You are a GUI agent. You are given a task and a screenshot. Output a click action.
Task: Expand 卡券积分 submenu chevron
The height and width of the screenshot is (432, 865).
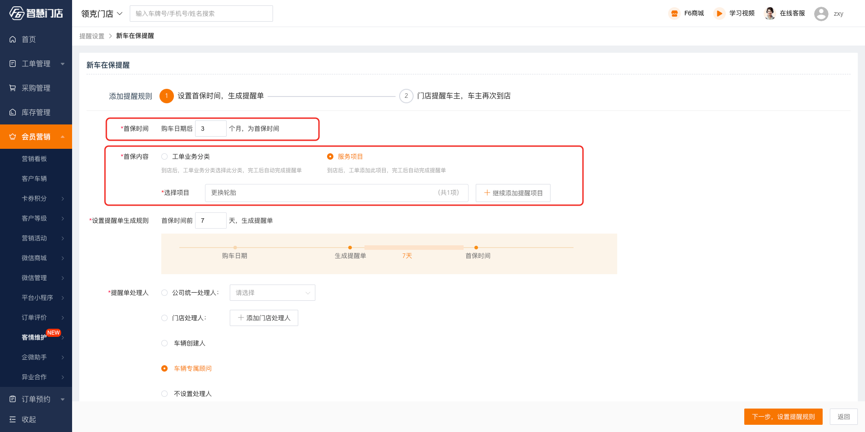click(x=63, y=198)
